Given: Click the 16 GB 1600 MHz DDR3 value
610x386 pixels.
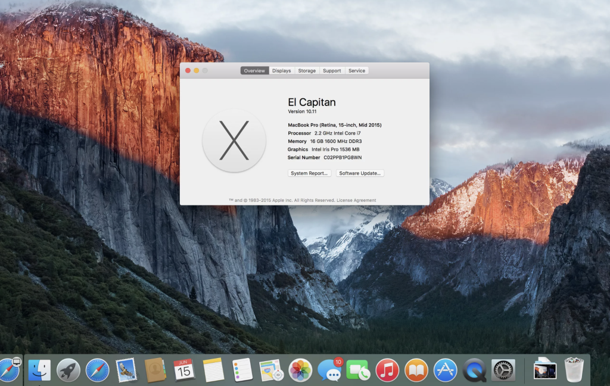Looking at the screenshot, I should (336, 141).
